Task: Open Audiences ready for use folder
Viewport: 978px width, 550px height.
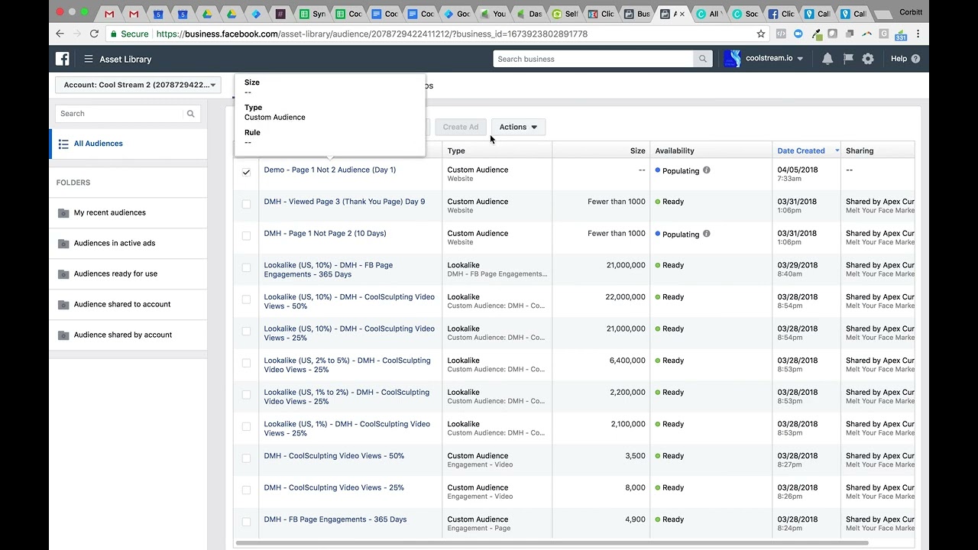Action: coord(128,274)
